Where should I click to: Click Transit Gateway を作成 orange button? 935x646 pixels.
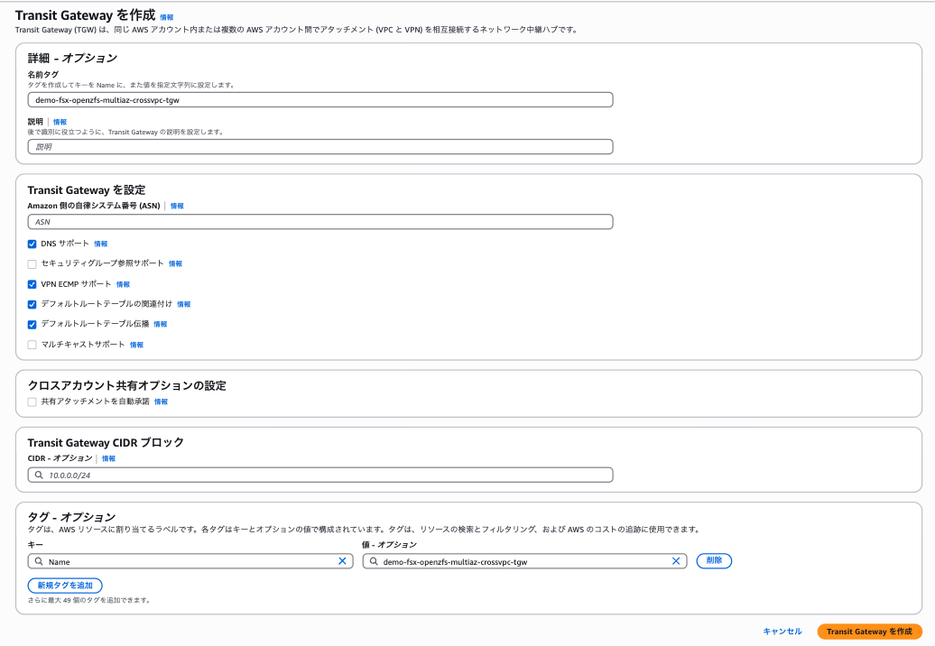[x=869, y=632]
